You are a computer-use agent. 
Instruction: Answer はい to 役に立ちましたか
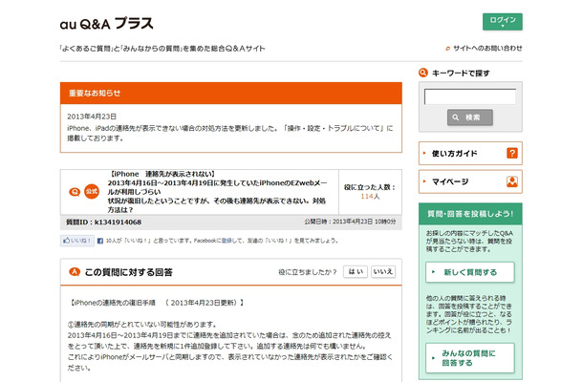(x=356, y=271)
